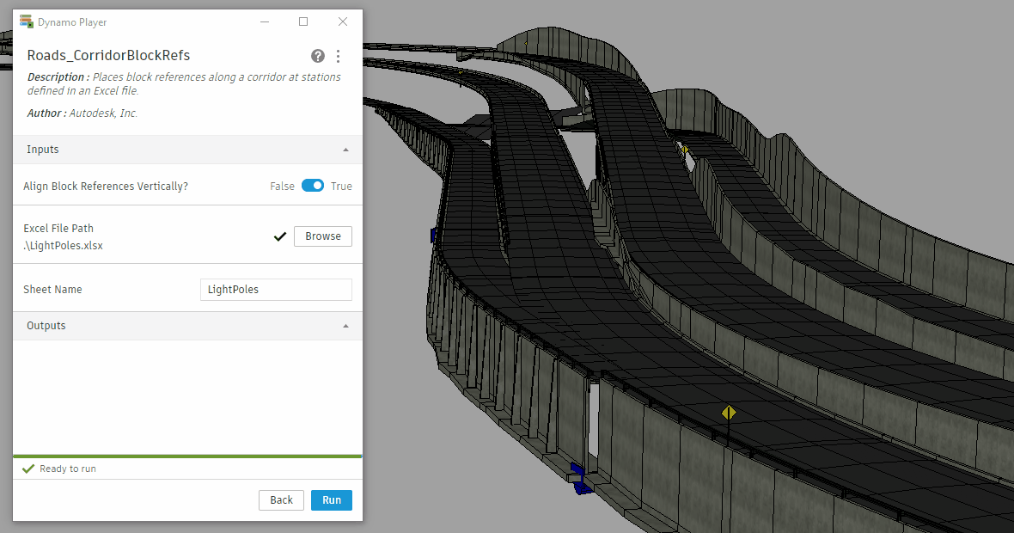Click the False label beside the toggle
This screenshot has height=533, width=1014.
(282, 187)
